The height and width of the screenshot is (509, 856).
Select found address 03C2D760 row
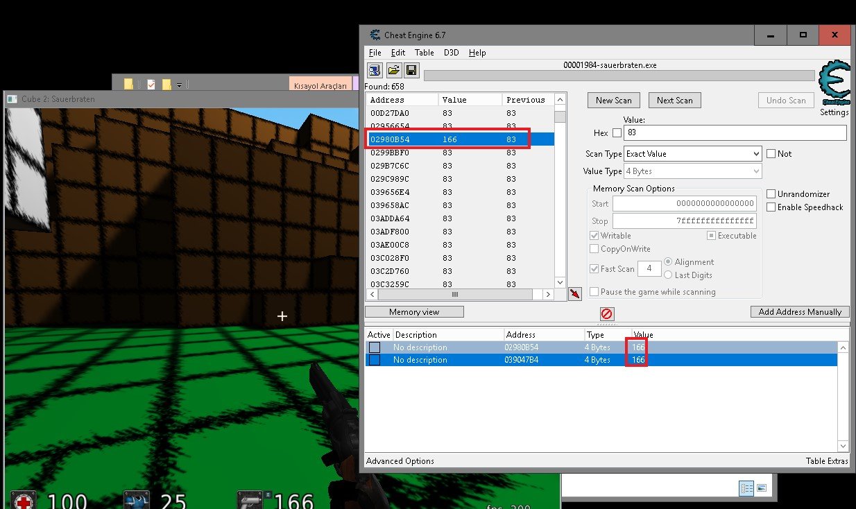click(x=460, y=271)
